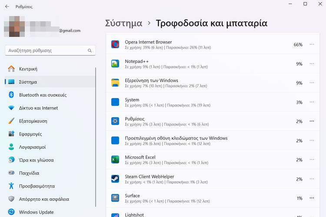Screen dimensions: 326x217
Task: Open more options for lock screen row
Action: pyautogui.click(x=312, y=140)
